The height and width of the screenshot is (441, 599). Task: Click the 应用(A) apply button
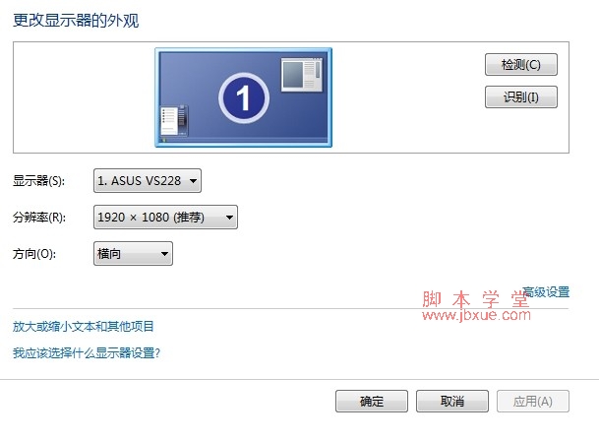(533, 402)
